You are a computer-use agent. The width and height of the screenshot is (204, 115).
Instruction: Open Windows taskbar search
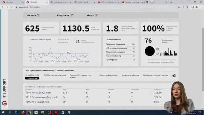(10, 112)
